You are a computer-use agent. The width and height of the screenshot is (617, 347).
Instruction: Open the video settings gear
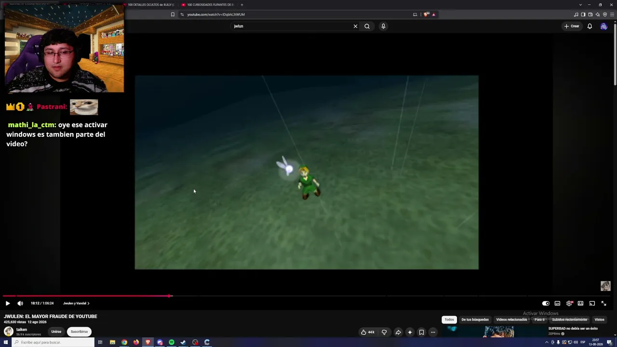pyautogui.click(x=569, y=303)
